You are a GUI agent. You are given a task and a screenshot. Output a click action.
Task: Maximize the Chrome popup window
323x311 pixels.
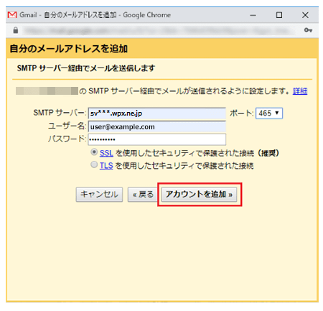[x=279, y=15]
